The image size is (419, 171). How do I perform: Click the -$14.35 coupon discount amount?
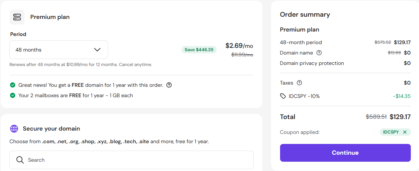pyautogui.click(x=402, y=96)
